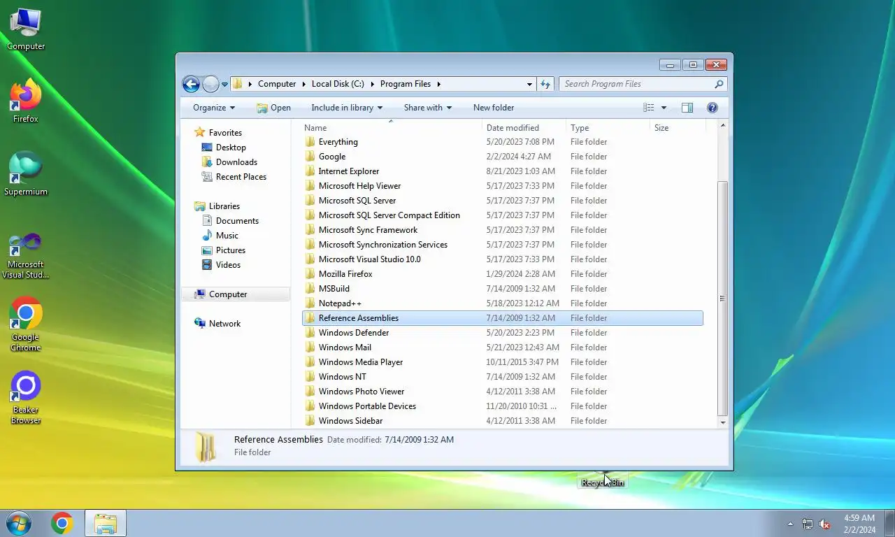Go back with the Back arrow button
This screenshot has width=895, height=537.
191,84
